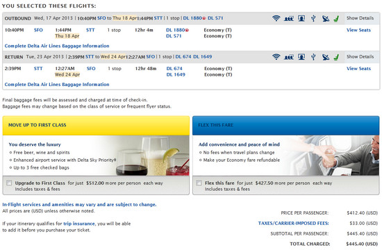Expand Show Details for the RETURN flight
The width and height of the screenshot is (382, 250).
(x=360, y=56)
